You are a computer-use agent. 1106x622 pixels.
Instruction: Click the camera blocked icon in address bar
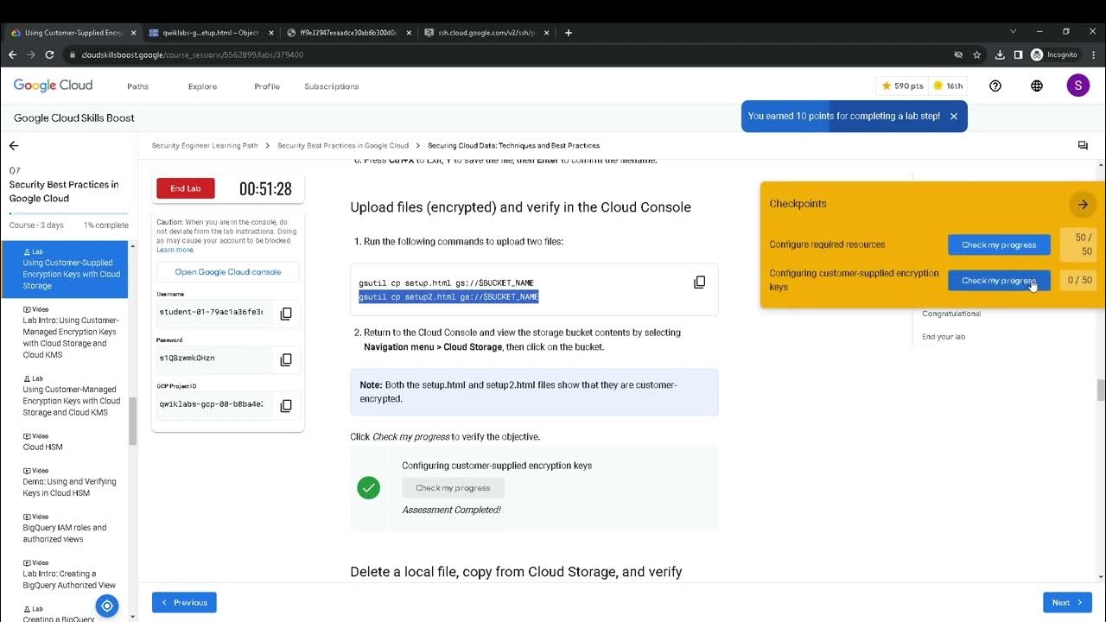pyautogui.click(x=958, y=54)
